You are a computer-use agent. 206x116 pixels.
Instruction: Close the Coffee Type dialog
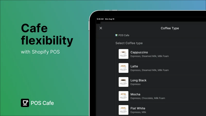pos(101,28)
